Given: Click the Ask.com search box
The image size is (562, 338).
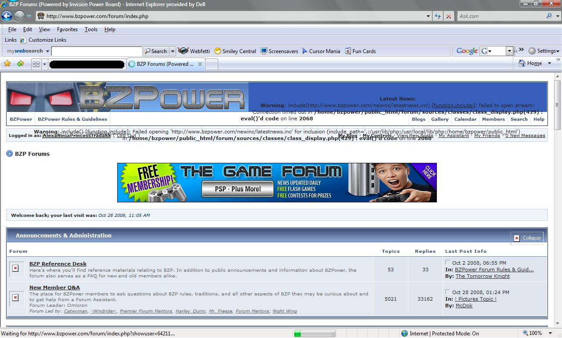Looking at the screenshot, I should [500, 16].
